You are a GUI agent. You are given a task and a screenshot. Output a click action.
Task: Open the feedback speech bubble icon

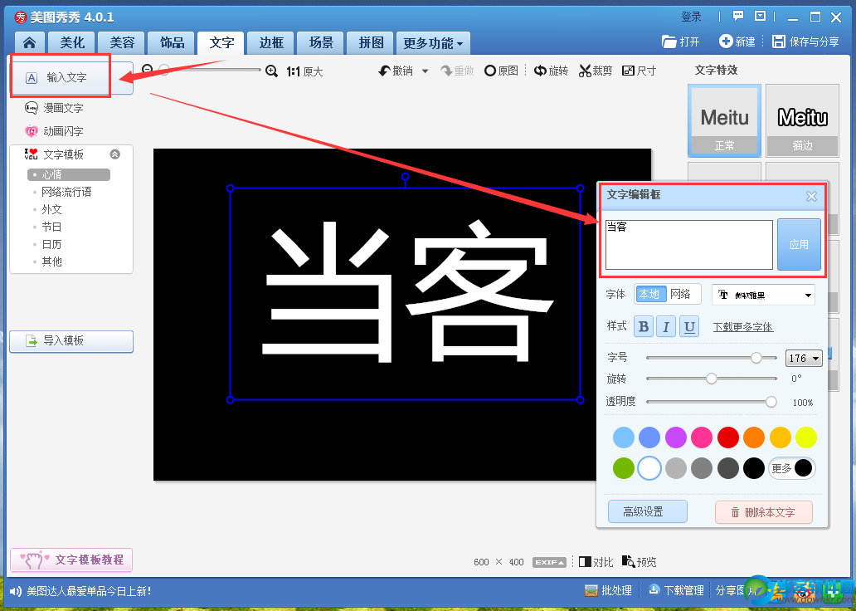[738, 16]
